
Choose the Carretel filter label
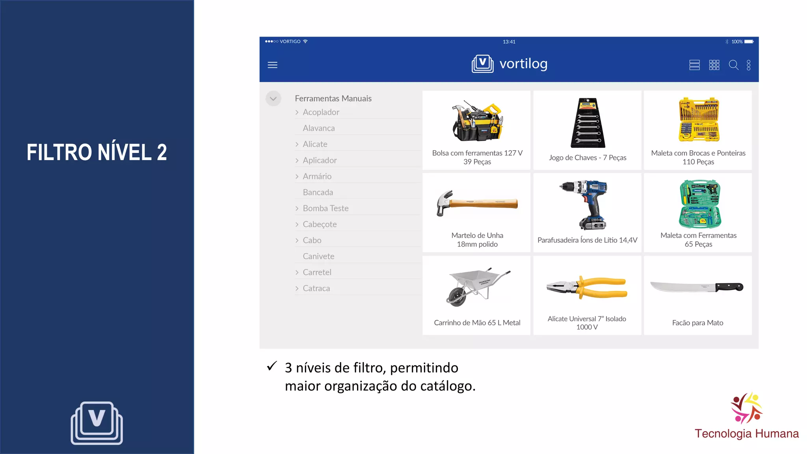(x=317, y=272)
